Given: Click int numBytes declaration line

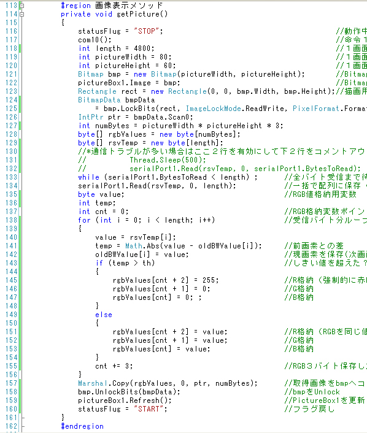Looking at the screenshot, I should point(180,125).
